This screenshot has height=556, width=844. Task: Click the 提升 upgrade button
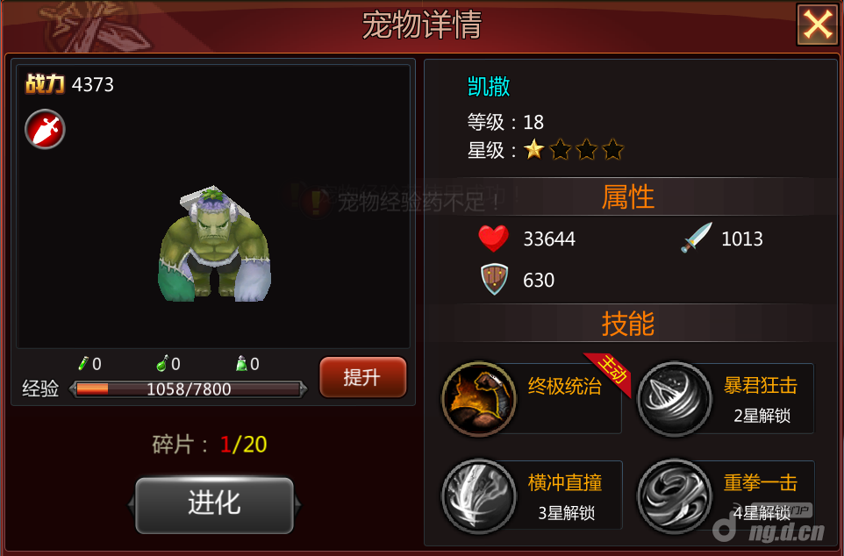pos(363,377)
